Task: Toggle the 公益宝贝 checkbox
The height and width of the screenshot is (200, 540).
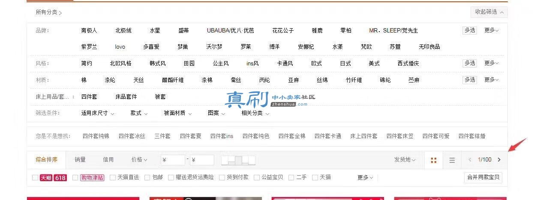Action: (x=257, y=177)
